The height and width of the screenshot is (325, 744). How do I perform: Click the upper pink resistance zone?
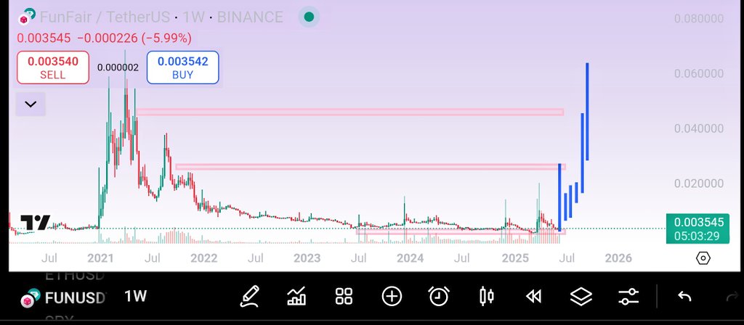point(349,112)
